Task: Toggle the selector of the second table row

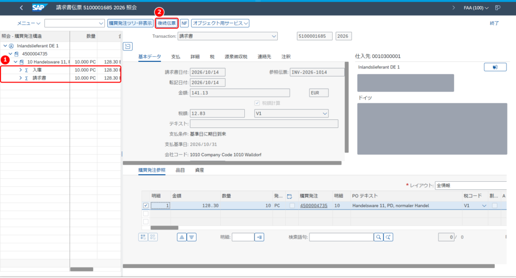Action: point(146,214)
